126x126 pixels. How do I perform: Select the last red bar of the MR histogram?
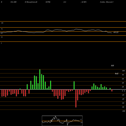tap(112, 90)
